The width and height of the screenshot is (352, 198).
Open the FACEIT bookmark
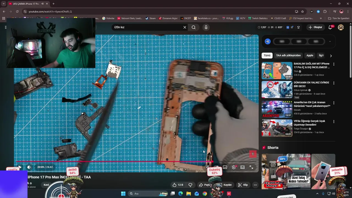(x=186, y=18)
